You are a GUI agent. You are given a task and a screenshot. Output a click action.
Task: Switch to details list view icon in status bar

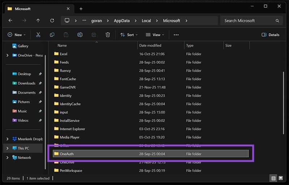click(x=273, y=178)
